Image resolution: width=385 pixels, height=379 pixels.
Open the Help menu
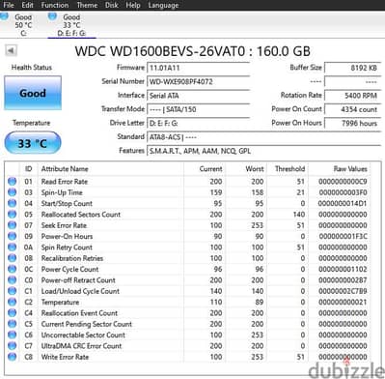(x=133, y=5)
